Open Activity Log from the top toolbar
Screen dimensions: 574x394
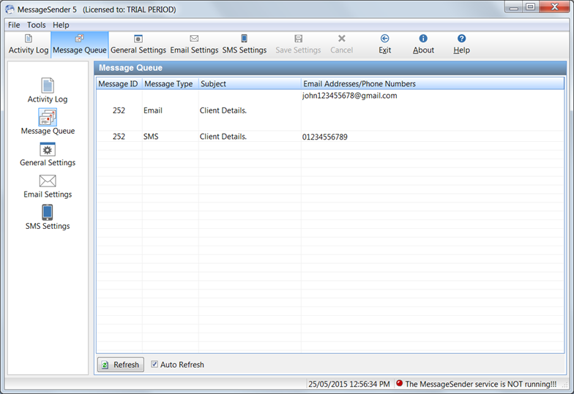(x=29, y=45)
